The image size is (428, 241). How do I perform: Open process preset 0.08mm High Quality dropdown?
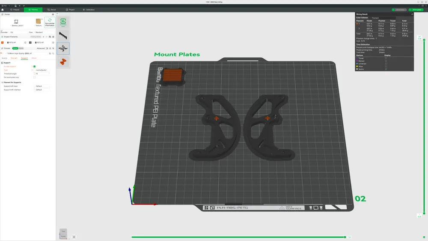point(27,54)
